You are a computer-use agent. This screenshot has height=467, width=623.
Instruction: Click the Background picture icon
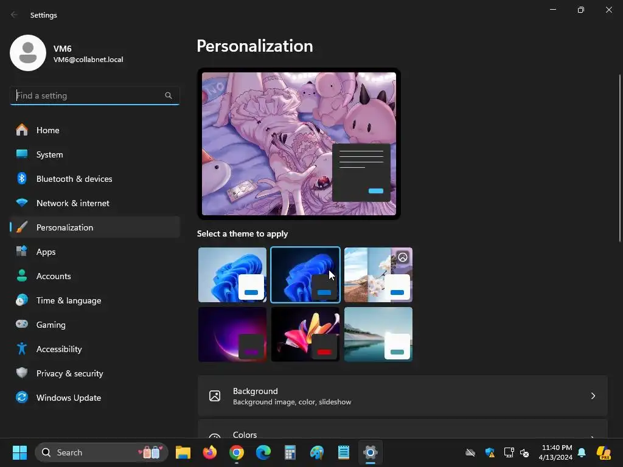(x=215, y=396)
